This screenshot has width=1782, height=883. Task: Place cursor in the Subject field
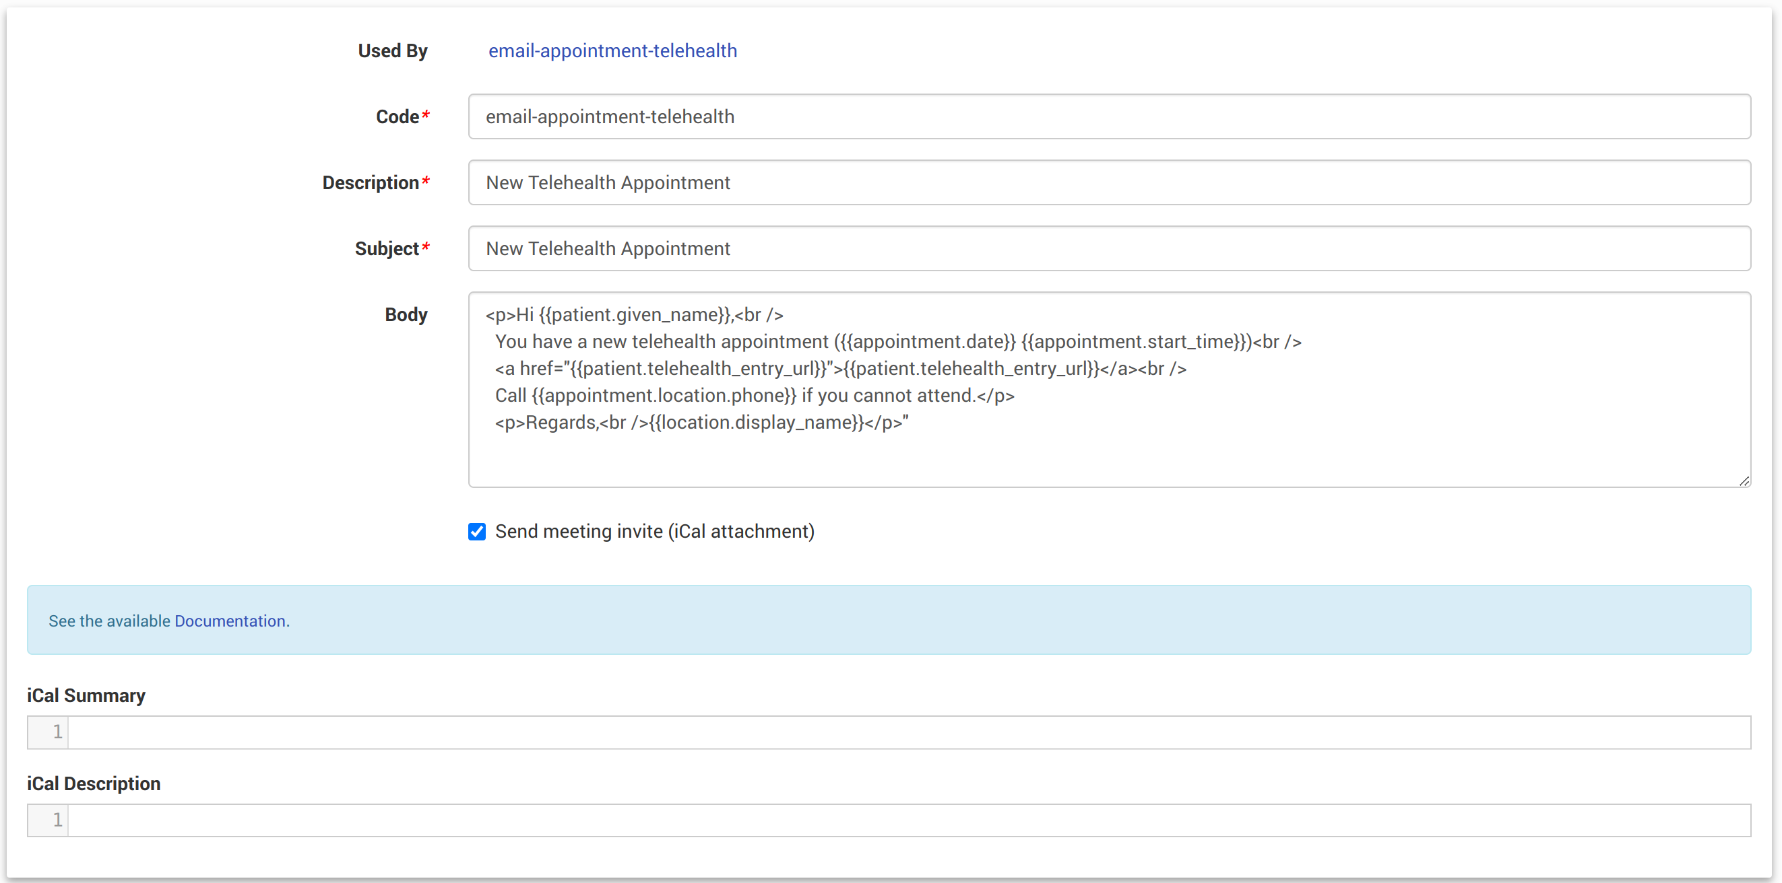1108,248
